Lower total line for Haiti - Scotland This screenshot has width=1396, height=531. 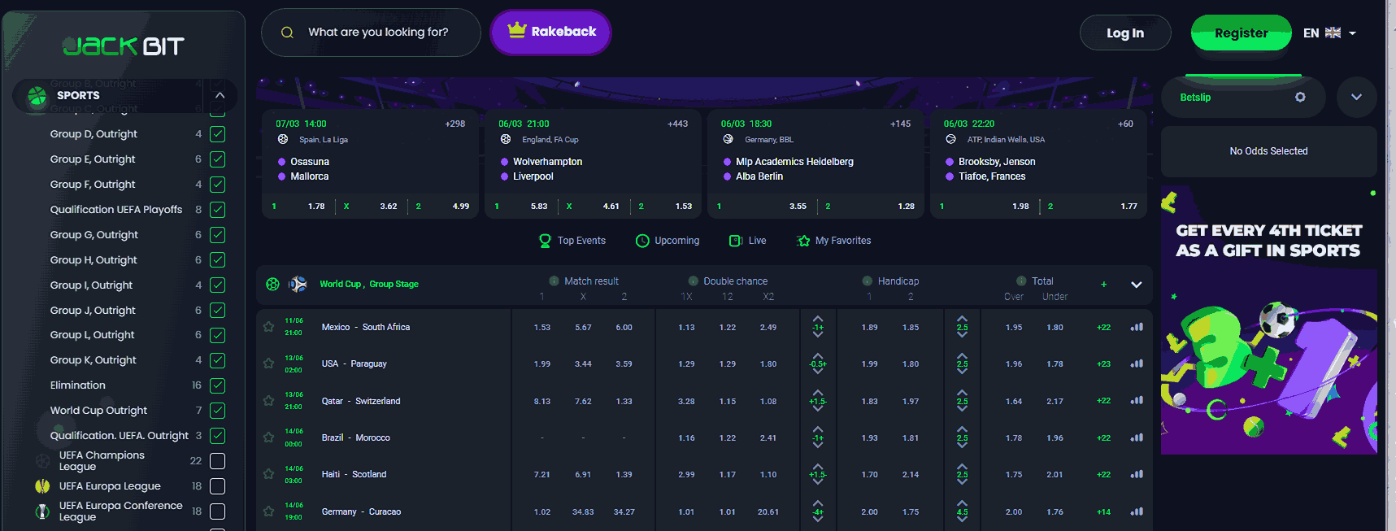[x=962, y=482]
